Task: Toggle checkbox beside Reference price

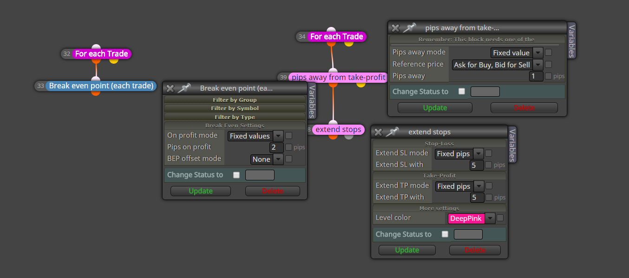Action: pyautogui.click(x=549, y=65)
